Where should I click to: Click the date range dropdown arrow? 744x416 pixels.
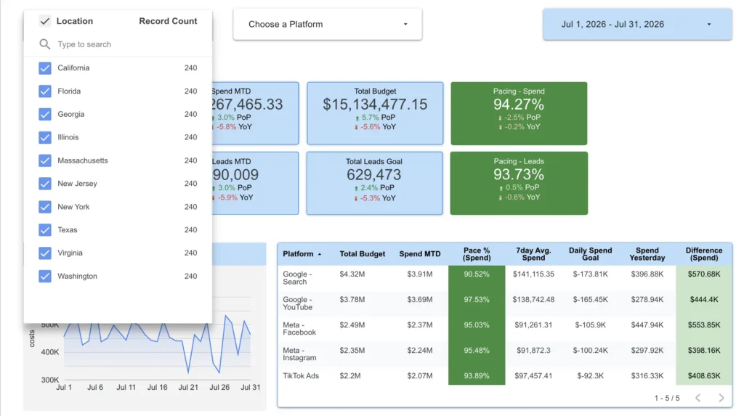(709, 24)
